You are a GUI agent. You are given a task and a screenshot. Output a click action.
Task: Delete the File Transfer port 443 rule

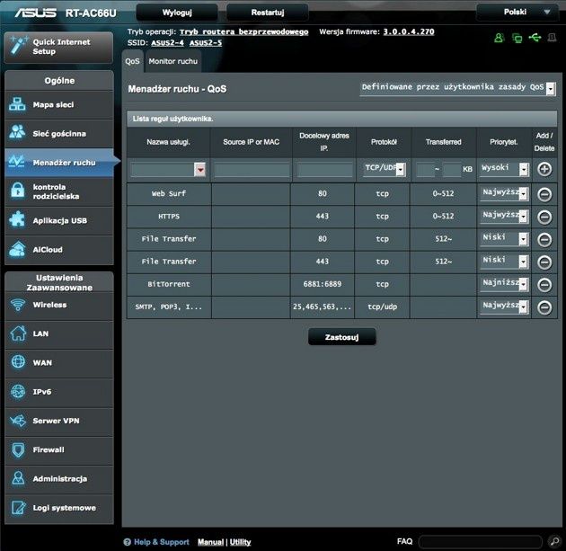(x=544, y=262)
